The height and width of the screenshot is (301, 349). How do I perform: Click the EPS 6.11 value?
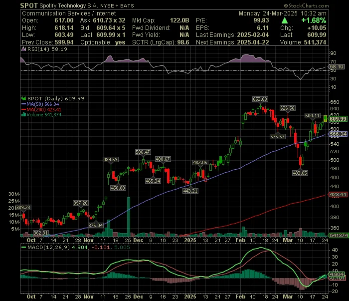pos(263,27)
